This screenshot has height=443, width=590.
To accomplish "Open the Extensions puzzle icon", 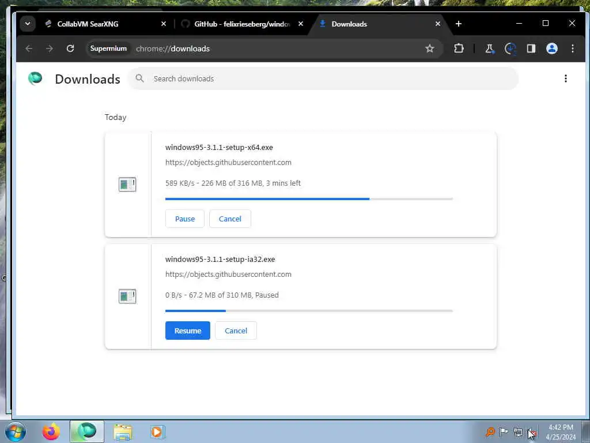I will click(x=459, y=48).
